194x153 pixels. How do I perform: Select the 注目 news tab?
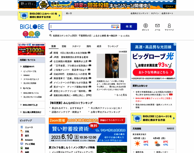pyautogui.click(x=53, y=46)
